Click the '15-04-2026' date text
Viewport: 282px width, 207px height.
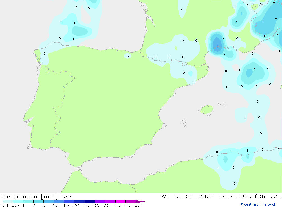(193, 196)
